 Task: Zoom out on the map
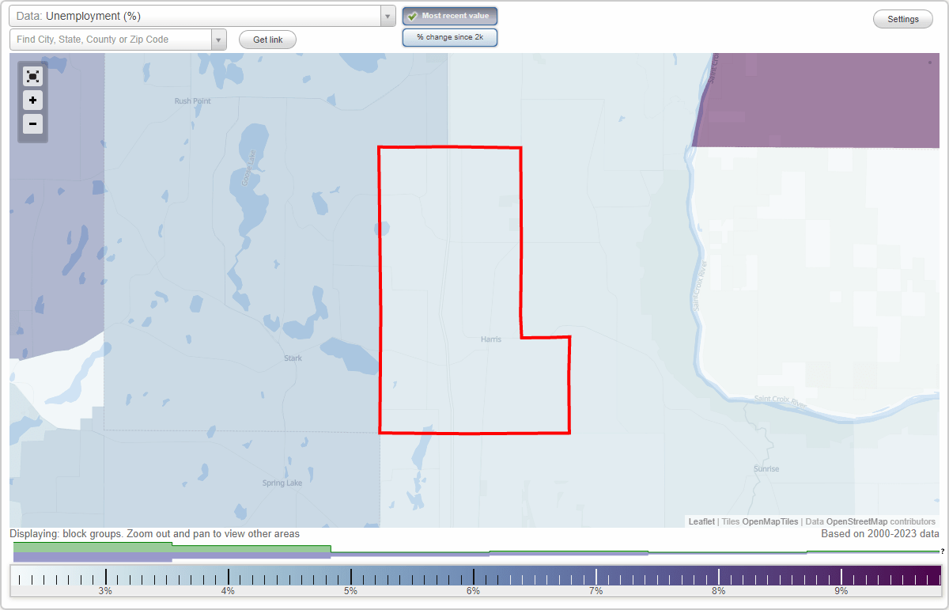click(x=32, y=124)
